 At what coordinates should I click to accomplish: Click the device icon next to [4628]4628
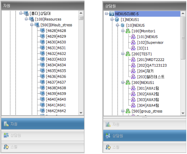pyautogui.click(x=42, y=30)
